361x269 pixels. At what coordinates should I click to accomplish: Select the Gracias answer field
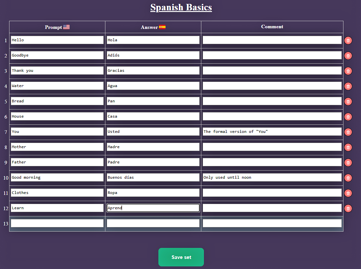153,70
